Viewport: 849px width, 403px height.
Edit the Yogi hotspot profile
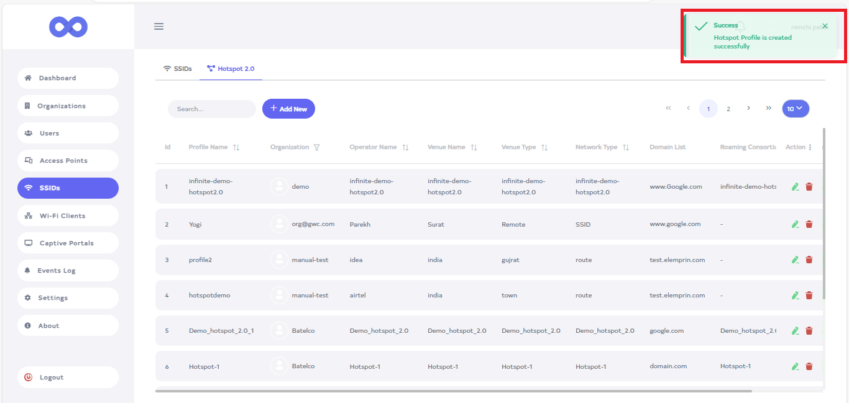click(795, 225)
